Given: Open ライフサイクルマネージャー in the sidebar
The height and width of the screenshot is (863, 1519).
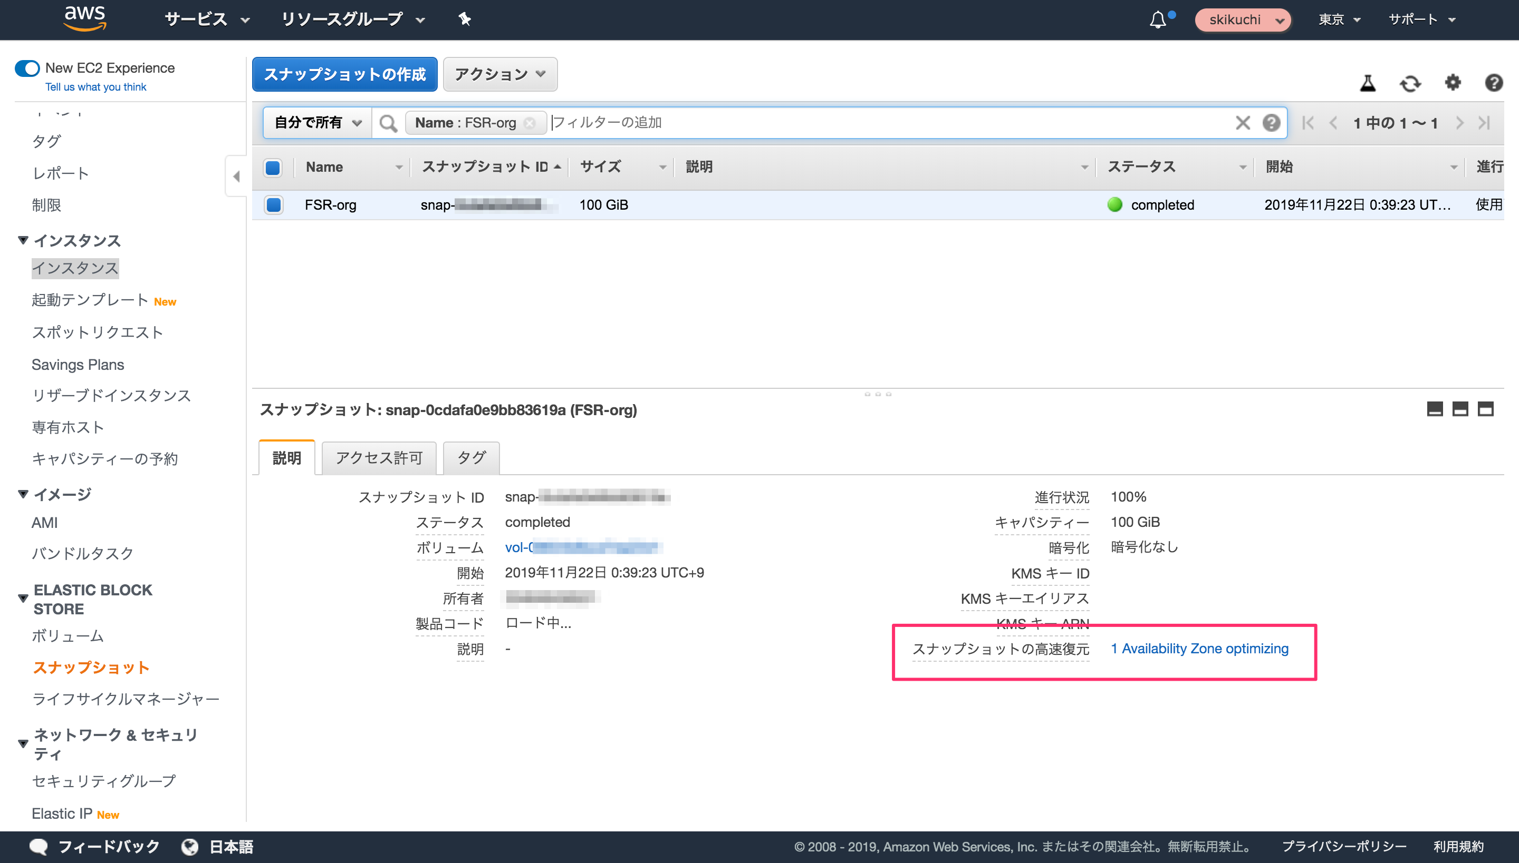Looking at the screenshot, I should (126, 700).
